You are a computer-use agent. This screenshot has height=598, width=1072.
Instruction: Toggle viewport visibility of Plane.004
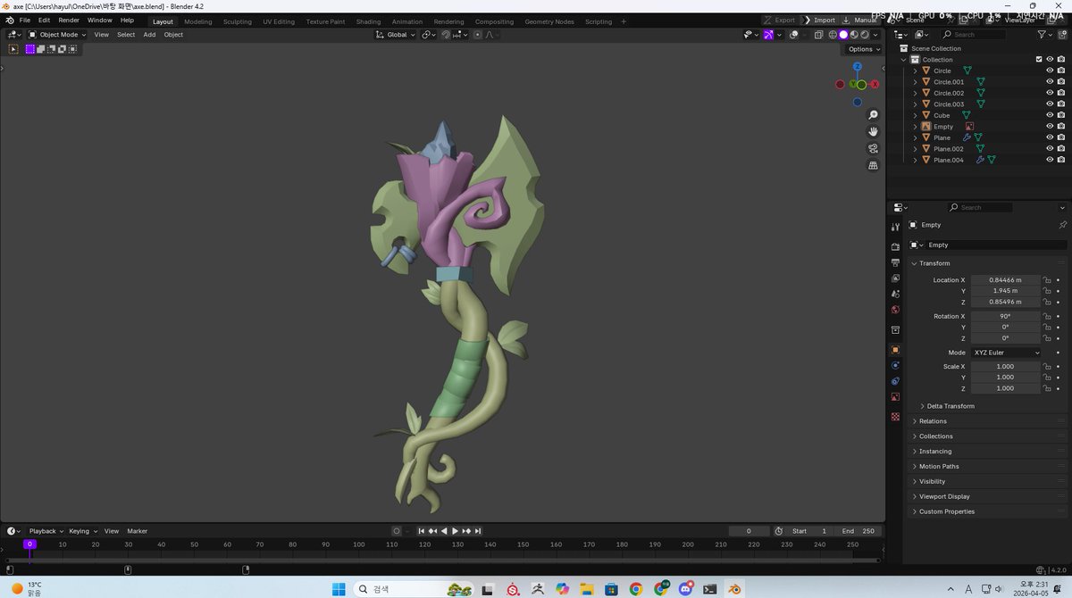click(1050, 160)
